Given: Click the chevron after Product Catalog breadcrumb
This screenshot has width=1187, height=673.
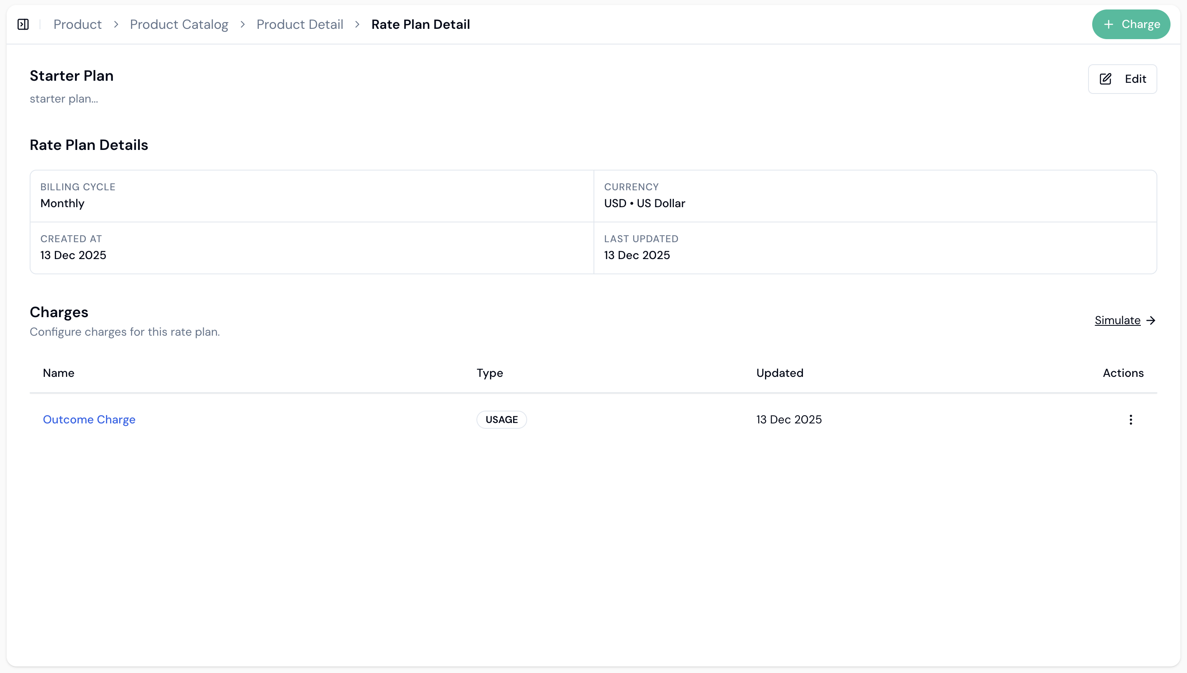Looking at the screenshot, I should point(242,24).
